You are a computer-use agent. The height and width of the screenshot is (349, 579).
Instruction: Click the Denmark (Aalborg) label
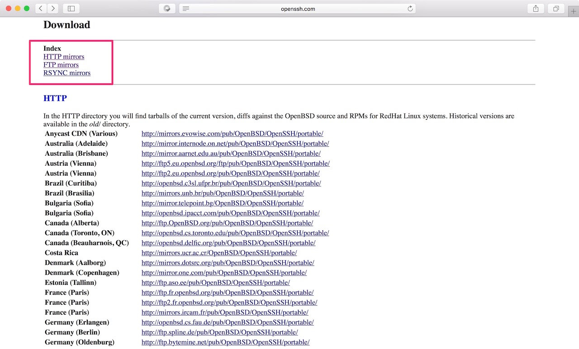76,263
